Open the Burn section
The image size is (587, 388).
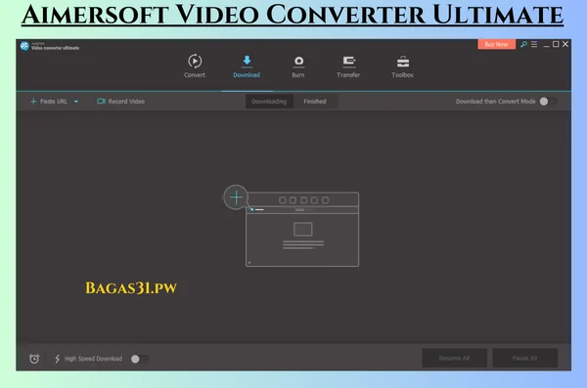click(298, 66)
